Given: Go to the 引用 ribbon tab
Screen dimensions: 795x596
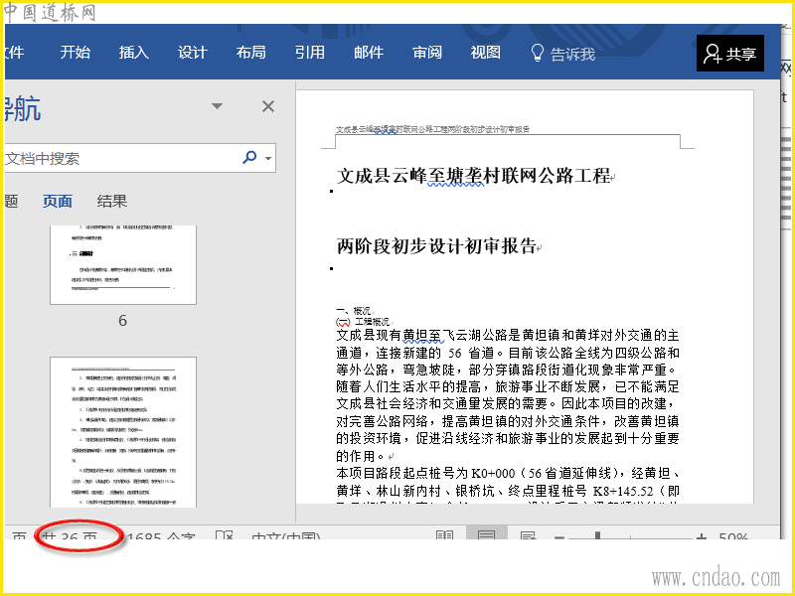Looking at the screenshot, I should coord(310,53).
